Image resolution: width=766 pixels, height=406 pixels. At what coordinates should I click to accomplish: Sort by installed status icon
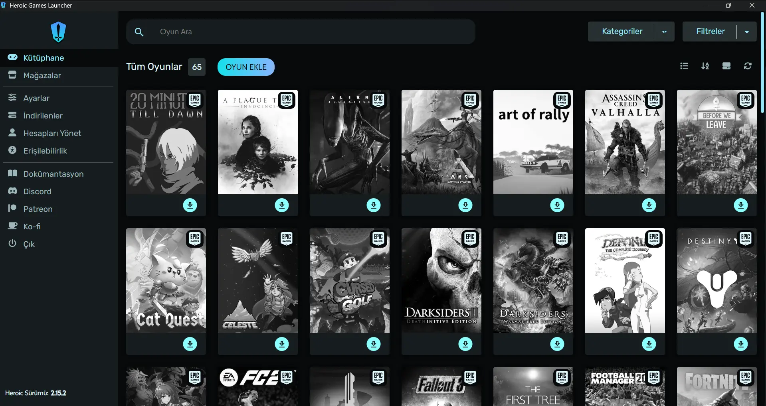[x=726, y=66]
